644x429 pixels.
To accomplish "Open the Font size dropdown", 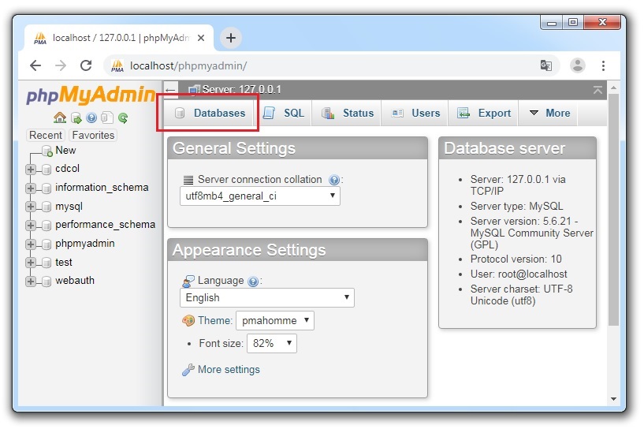I will (x=271, y=344).
